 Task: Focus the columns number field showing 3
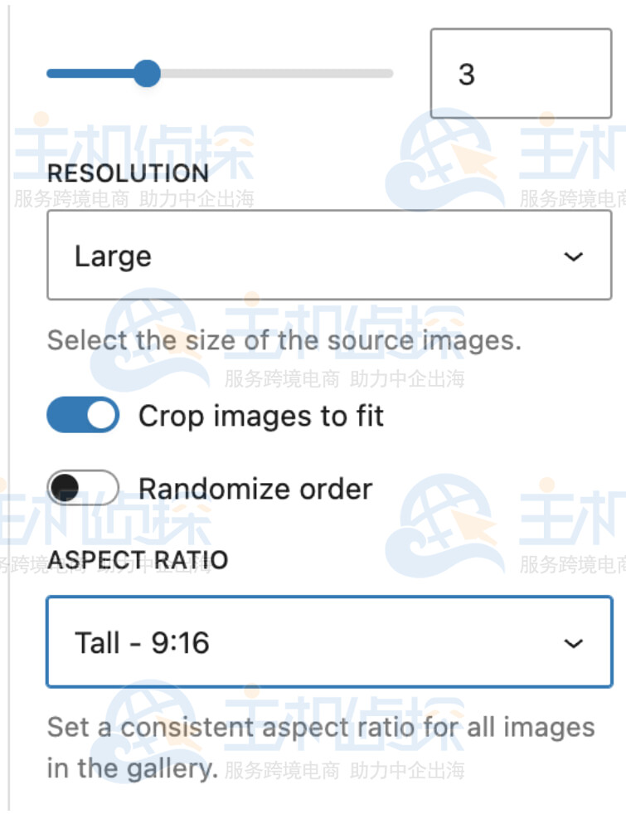click(x=520, y=74)
